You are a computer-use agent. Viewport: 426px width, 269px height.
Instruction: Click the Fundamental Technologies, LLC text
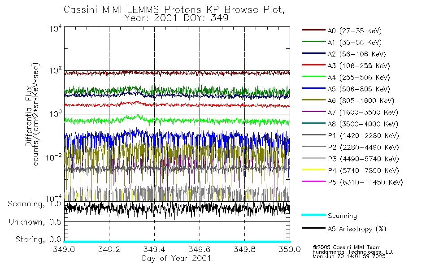(x=353, y=252)
